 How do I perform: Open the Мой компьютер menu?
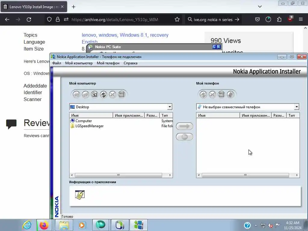(x=79, y=63)
